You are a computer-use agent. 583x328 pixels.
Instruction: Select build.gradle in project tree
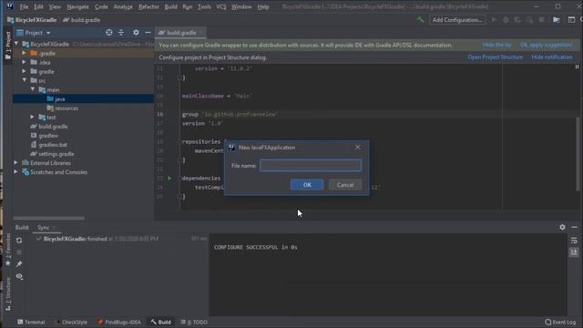(x=53, y=127)
